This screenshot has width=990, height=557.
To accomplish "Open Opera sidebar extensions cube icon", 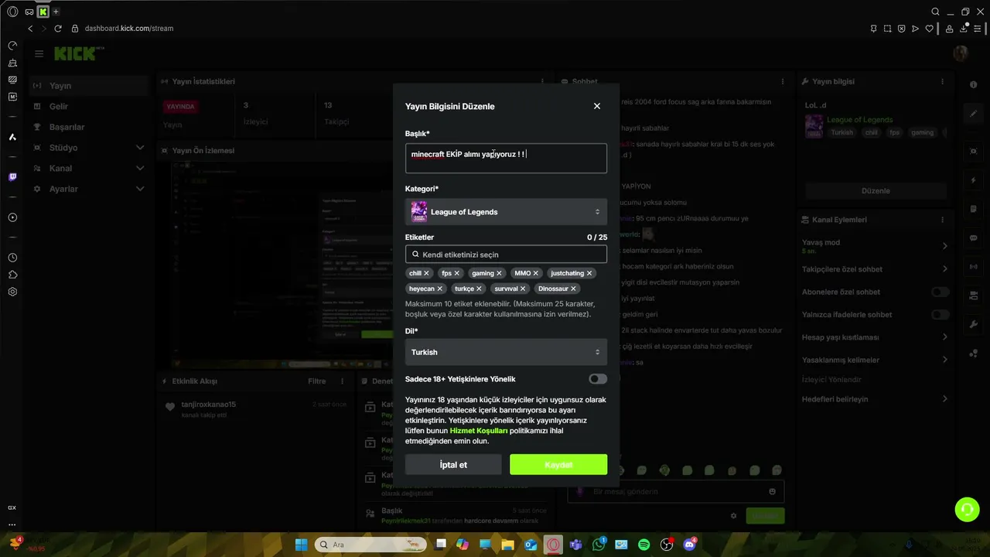I will 12,275.
